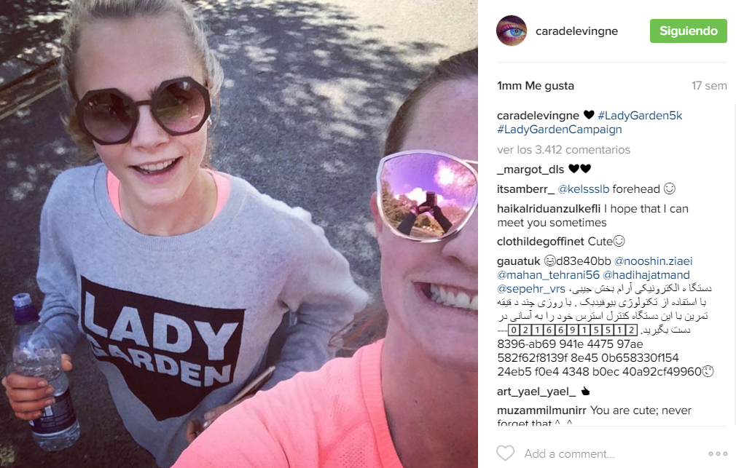Viewport: 736px width, 468px height.
Task: Open the caradelevingne profile name in header
Action: [x=576, y=31]
